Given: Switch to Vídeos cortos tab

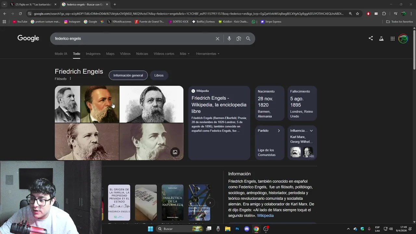Looking at the screenshot, I should (164, 54).
